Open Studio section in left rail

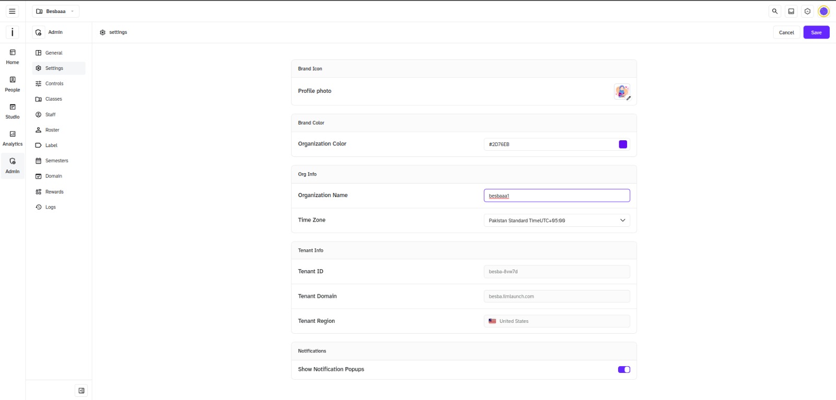13,111
